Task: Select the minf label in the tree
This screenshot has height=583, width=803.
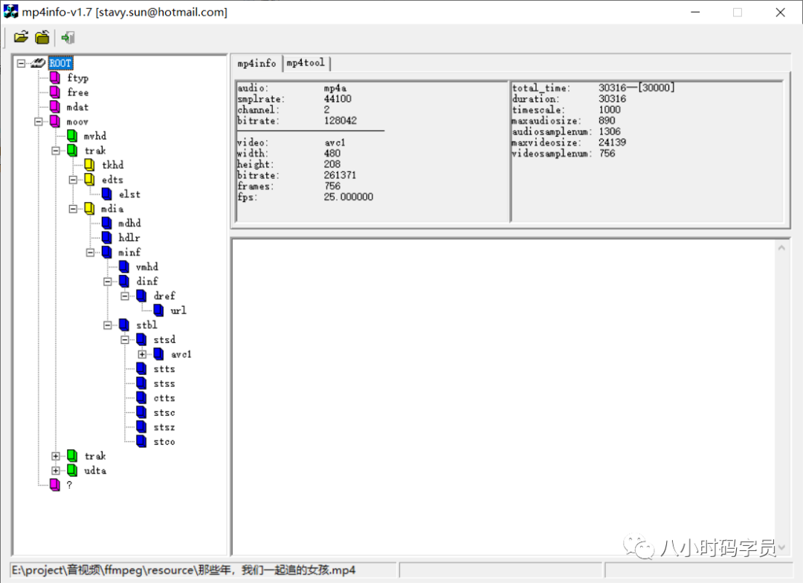Action: click(x=129, y=253)
